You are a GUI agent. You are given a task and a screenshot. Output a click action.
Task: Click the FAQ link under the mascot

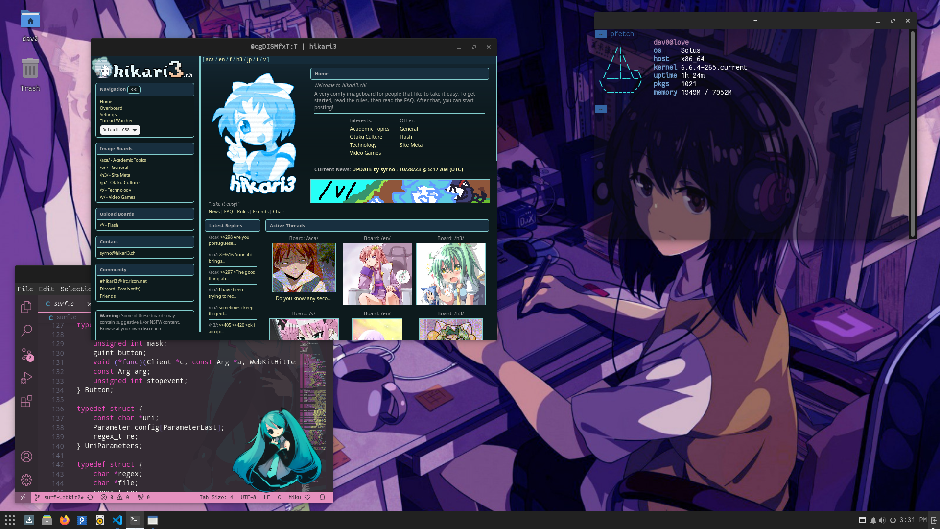coord(228,212)
